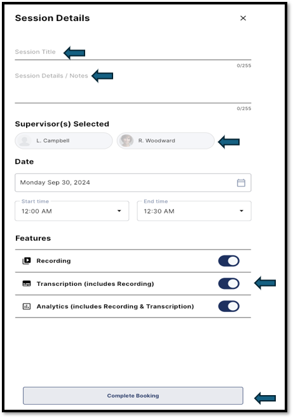Select the R. Woodward supervisor chip

165,141
